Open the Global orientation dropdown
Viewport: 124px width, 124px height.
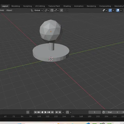click(x=38, y=10)
